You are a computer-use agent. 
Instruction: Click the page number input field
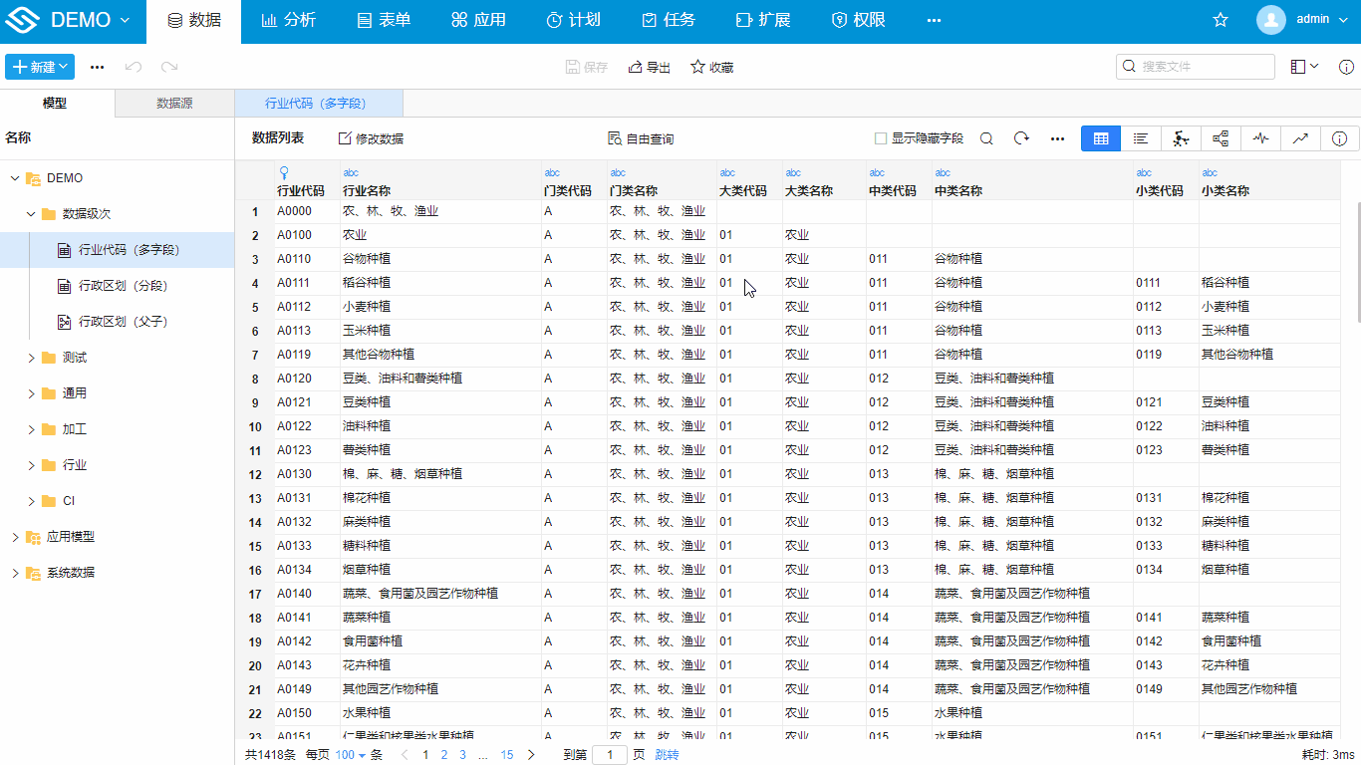click(610, 755)
